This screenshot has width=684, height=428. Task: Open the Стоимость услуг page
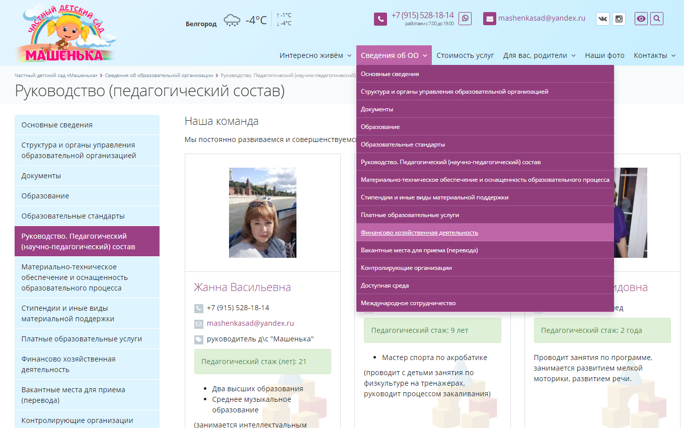(465, 55)
